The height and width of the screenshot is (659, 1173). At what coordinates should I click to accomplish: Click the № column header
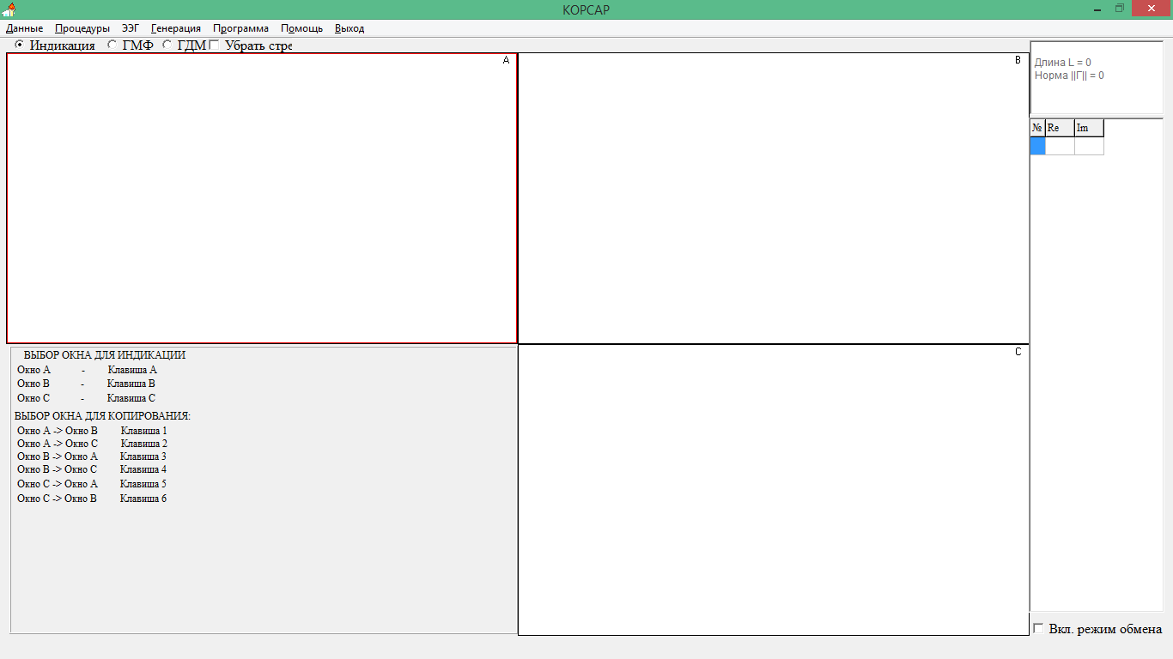coord(1037,128)
